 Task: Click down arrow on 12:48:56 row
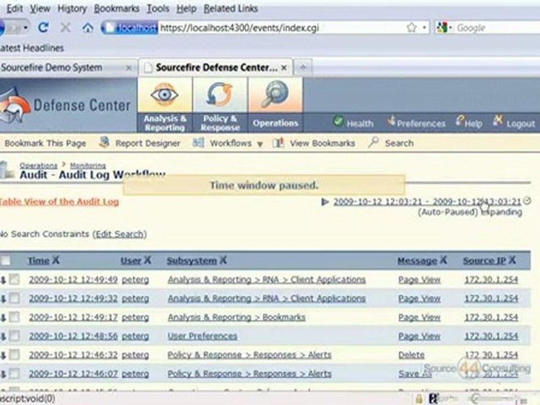click(x=3, y=336)
